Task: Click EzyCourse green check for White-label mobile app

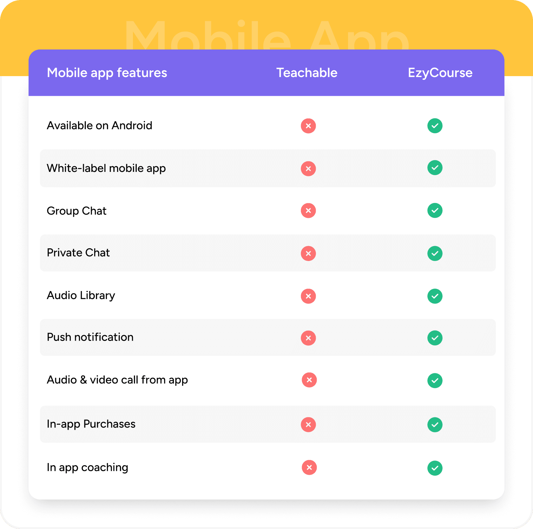Action: point(435,168)
